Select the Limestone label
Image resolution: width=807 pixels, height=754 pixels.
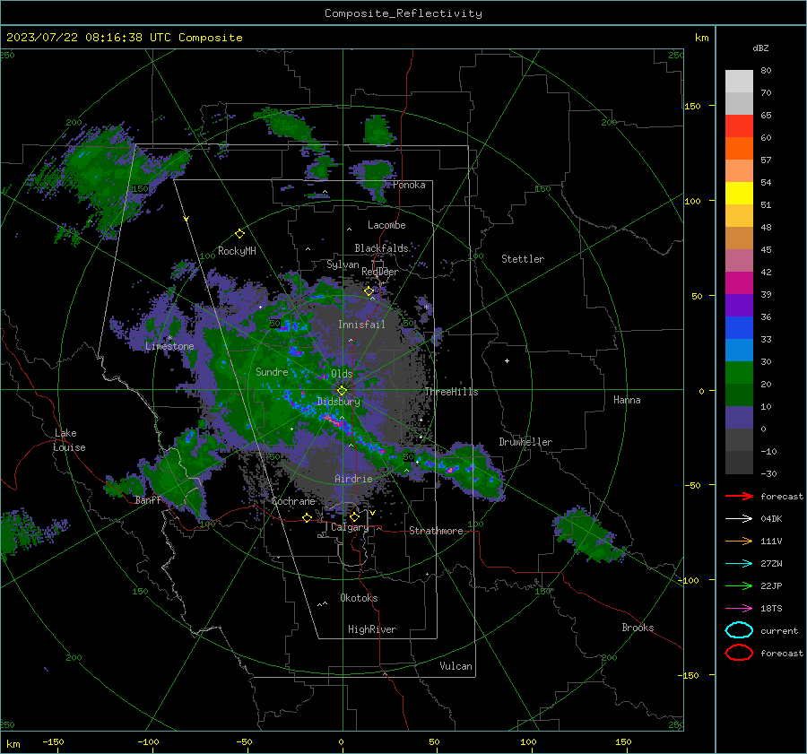[x=169, y=346]
